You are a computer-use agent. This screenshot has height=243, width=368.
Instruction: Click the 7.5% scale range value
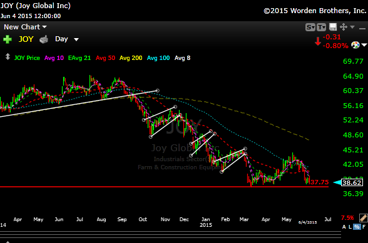[x=347, y=218]
